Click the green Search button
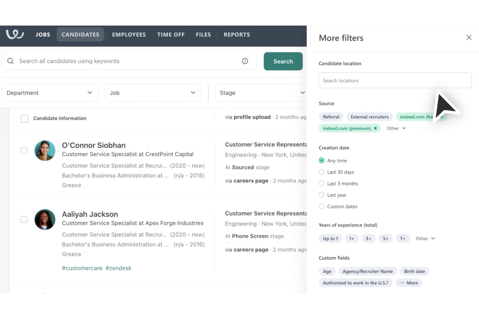Screen dimensions: 479x319 [283, 61]
